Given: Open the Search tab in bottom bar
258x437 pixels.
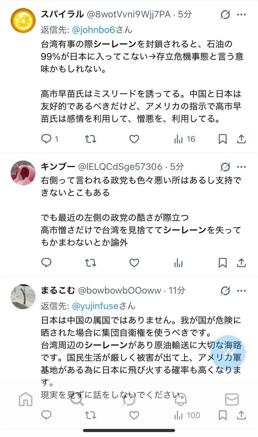Looking at the screenshot, I should point(77,399).
